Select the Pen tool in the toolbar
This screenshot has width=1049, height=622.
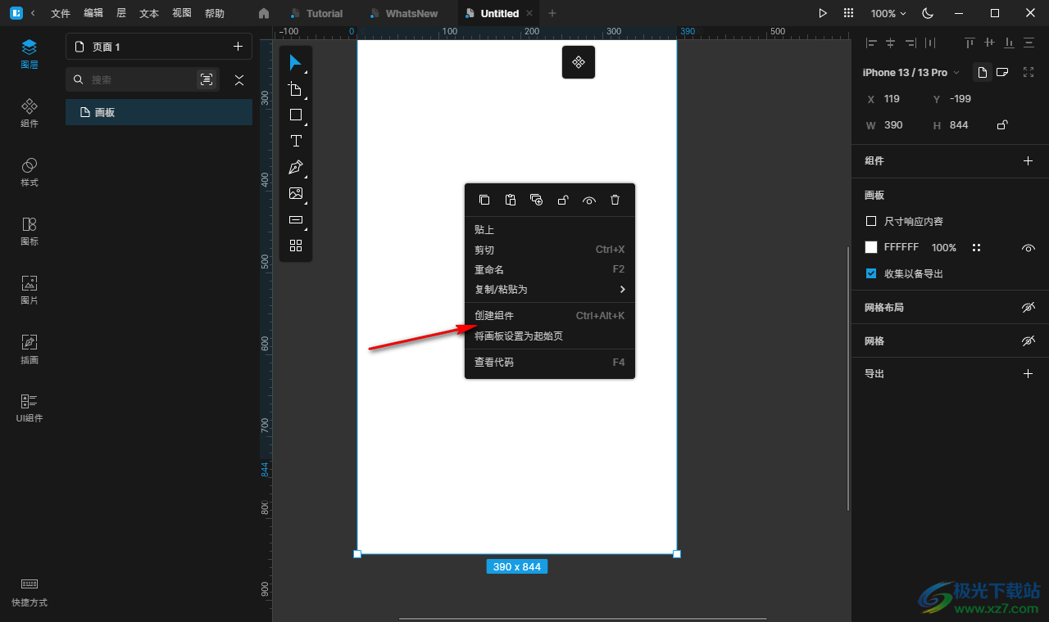point(296,167)
